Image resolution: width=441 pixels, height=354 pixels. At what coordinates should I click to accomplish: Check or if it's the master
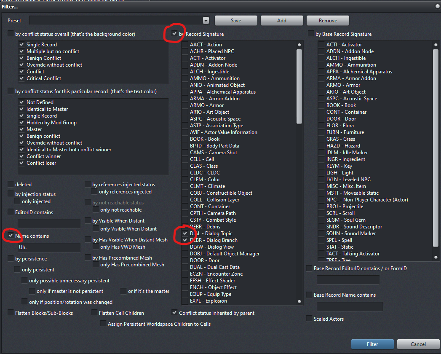[123, 291]
